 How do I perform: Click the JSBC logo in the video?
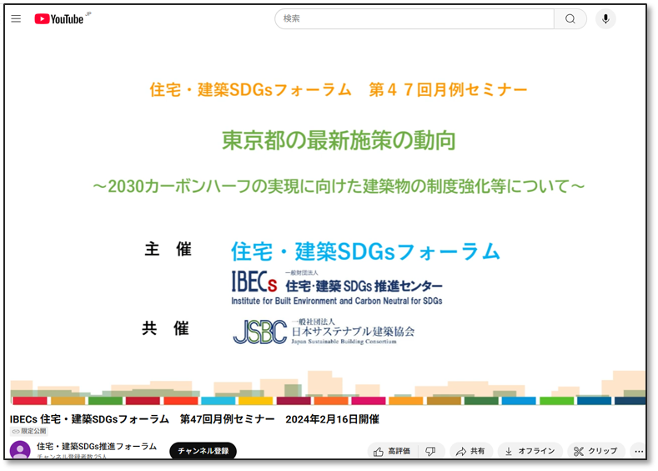323,332
